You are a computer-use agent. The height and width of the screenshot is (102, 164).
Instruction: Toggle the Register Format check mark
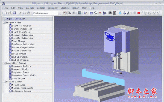coord(10,72)
